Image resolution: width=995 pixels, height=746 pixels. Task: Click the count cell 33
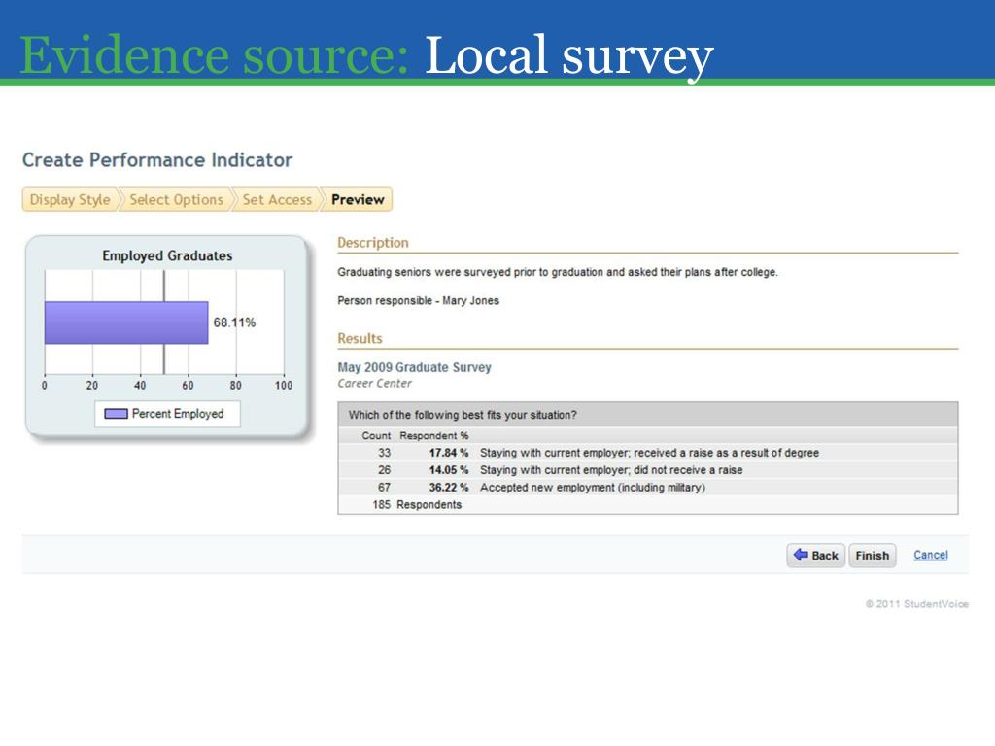(384, 453)
